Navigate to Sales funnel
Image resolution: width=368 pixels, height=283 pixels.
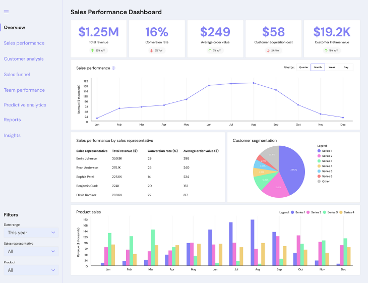coord(17,75)
